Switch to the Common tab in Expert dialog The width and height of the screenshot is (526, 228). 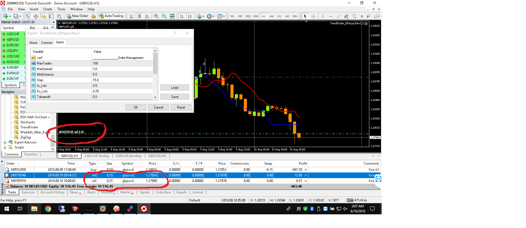(47, 43)
